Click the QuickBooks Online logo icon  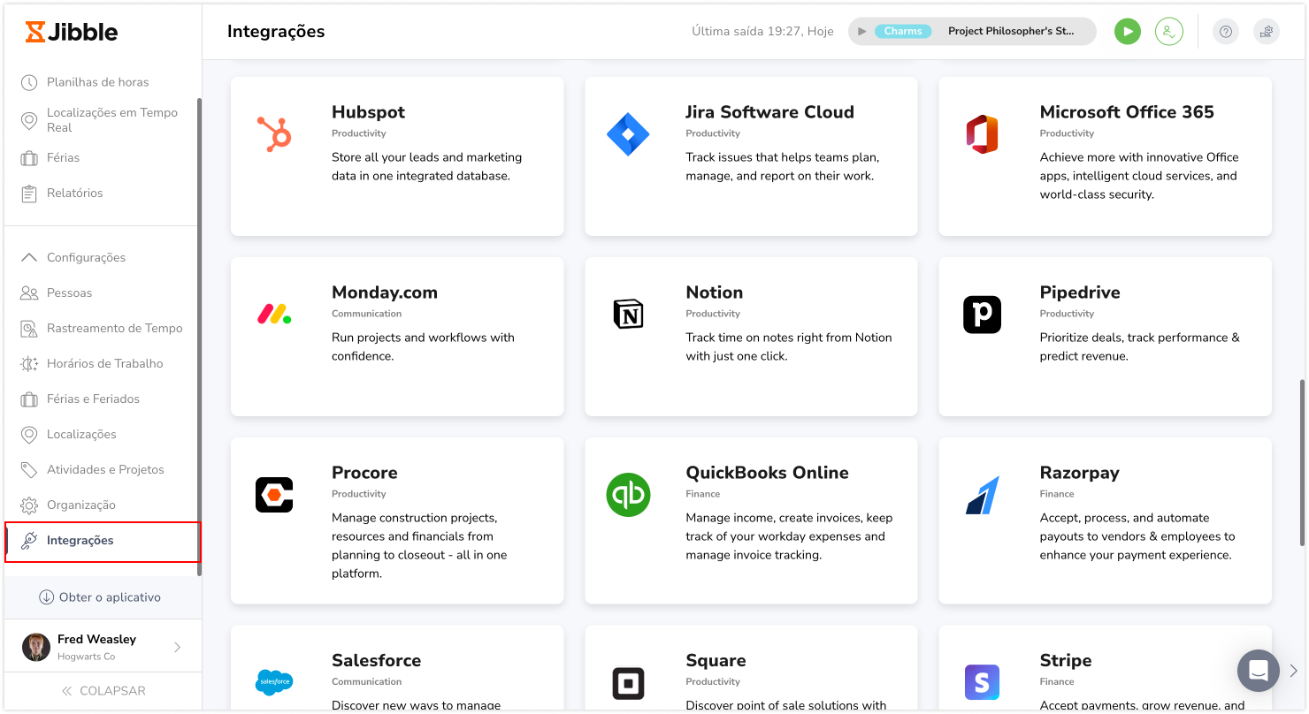click(x=628, y=495)
